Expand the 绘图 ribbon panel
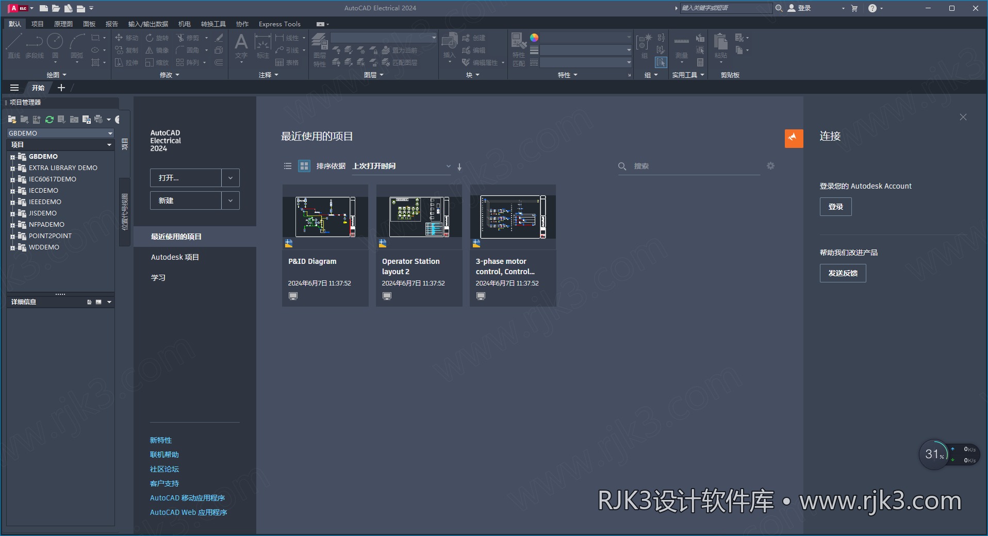Viewport: 988px width, 536px height. [56, 75]
